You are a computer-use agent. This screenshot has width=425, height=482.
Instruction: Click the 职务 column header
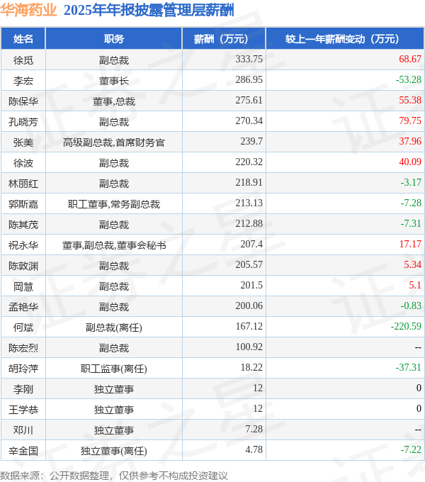click(x=114, y=39)
